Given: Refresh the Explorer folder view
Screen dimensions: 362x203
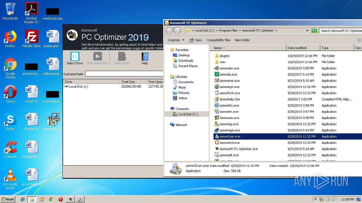Looking at the screenshot, I should click(314, 30).
